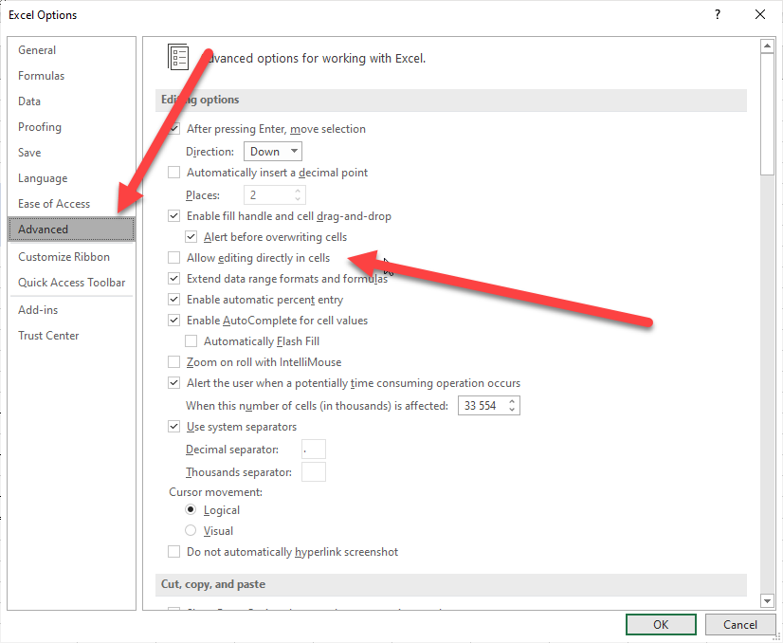The height and width of the screenshot is (643, 783).
Task: Click the scrollbar up arrow
Action: (767, 46)
